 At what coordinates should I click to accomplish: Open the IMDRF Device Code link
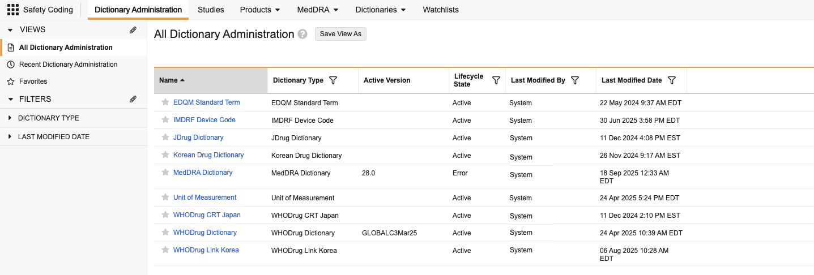(x=204, y=120)
